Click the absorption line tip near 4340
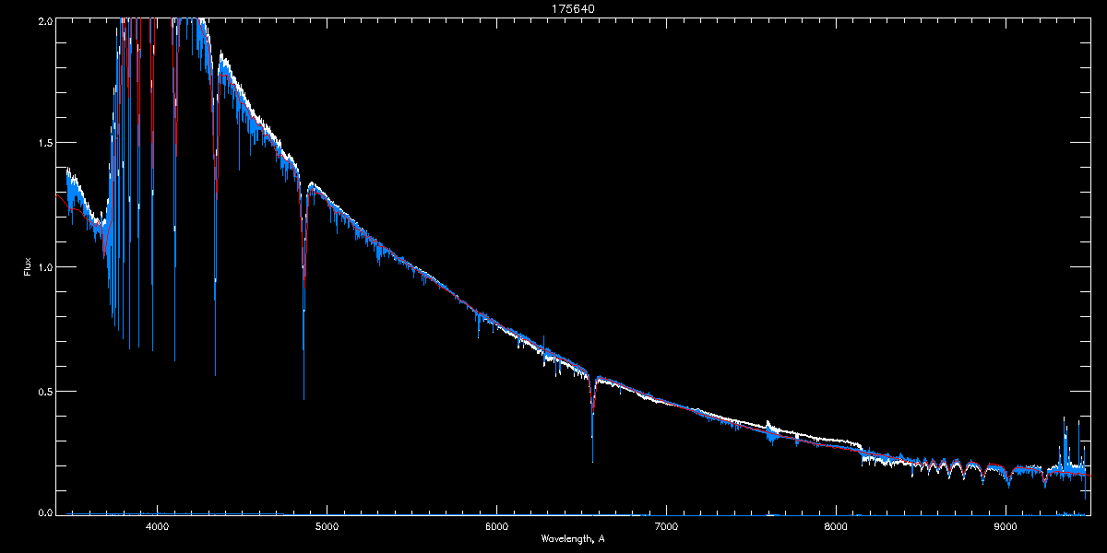Viewport: 1107px width, 553px height. tap(215, 371)
